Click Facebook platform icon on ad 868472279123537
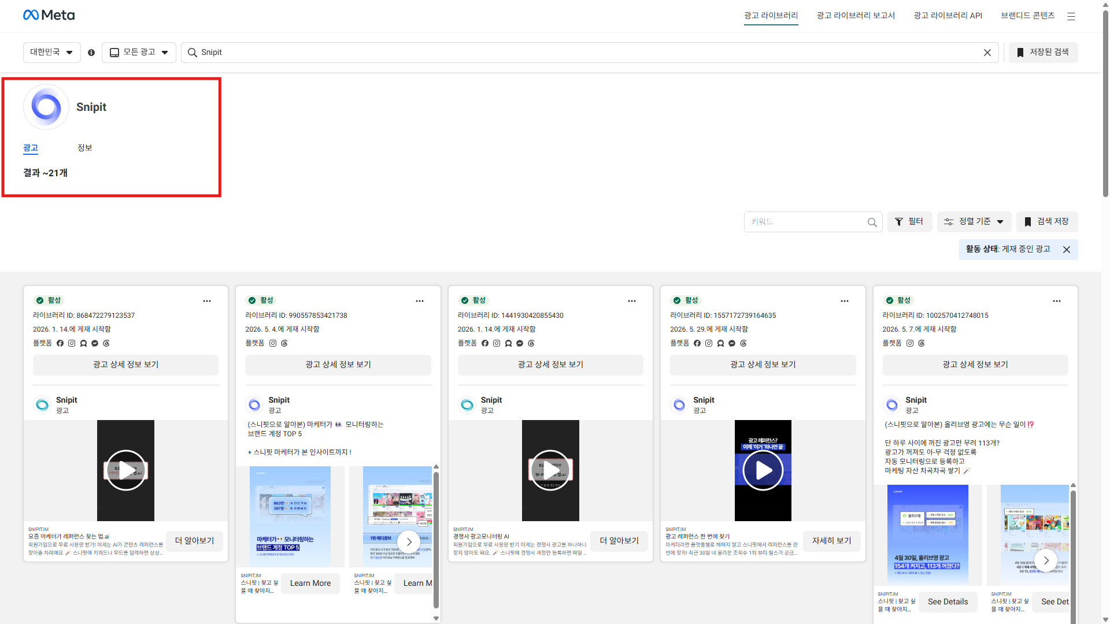Viewport: 1110px width, 624px height. (60, 343)
